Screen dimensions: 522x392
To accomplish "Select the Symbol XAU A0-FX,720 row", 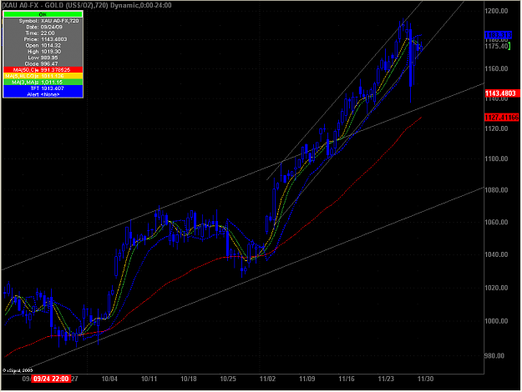I will point(43,21).
